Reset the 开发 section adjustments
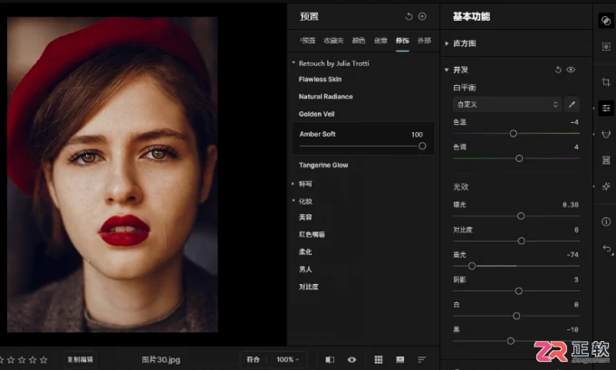This screenshot has height=370, width=616. click(558, 70)
